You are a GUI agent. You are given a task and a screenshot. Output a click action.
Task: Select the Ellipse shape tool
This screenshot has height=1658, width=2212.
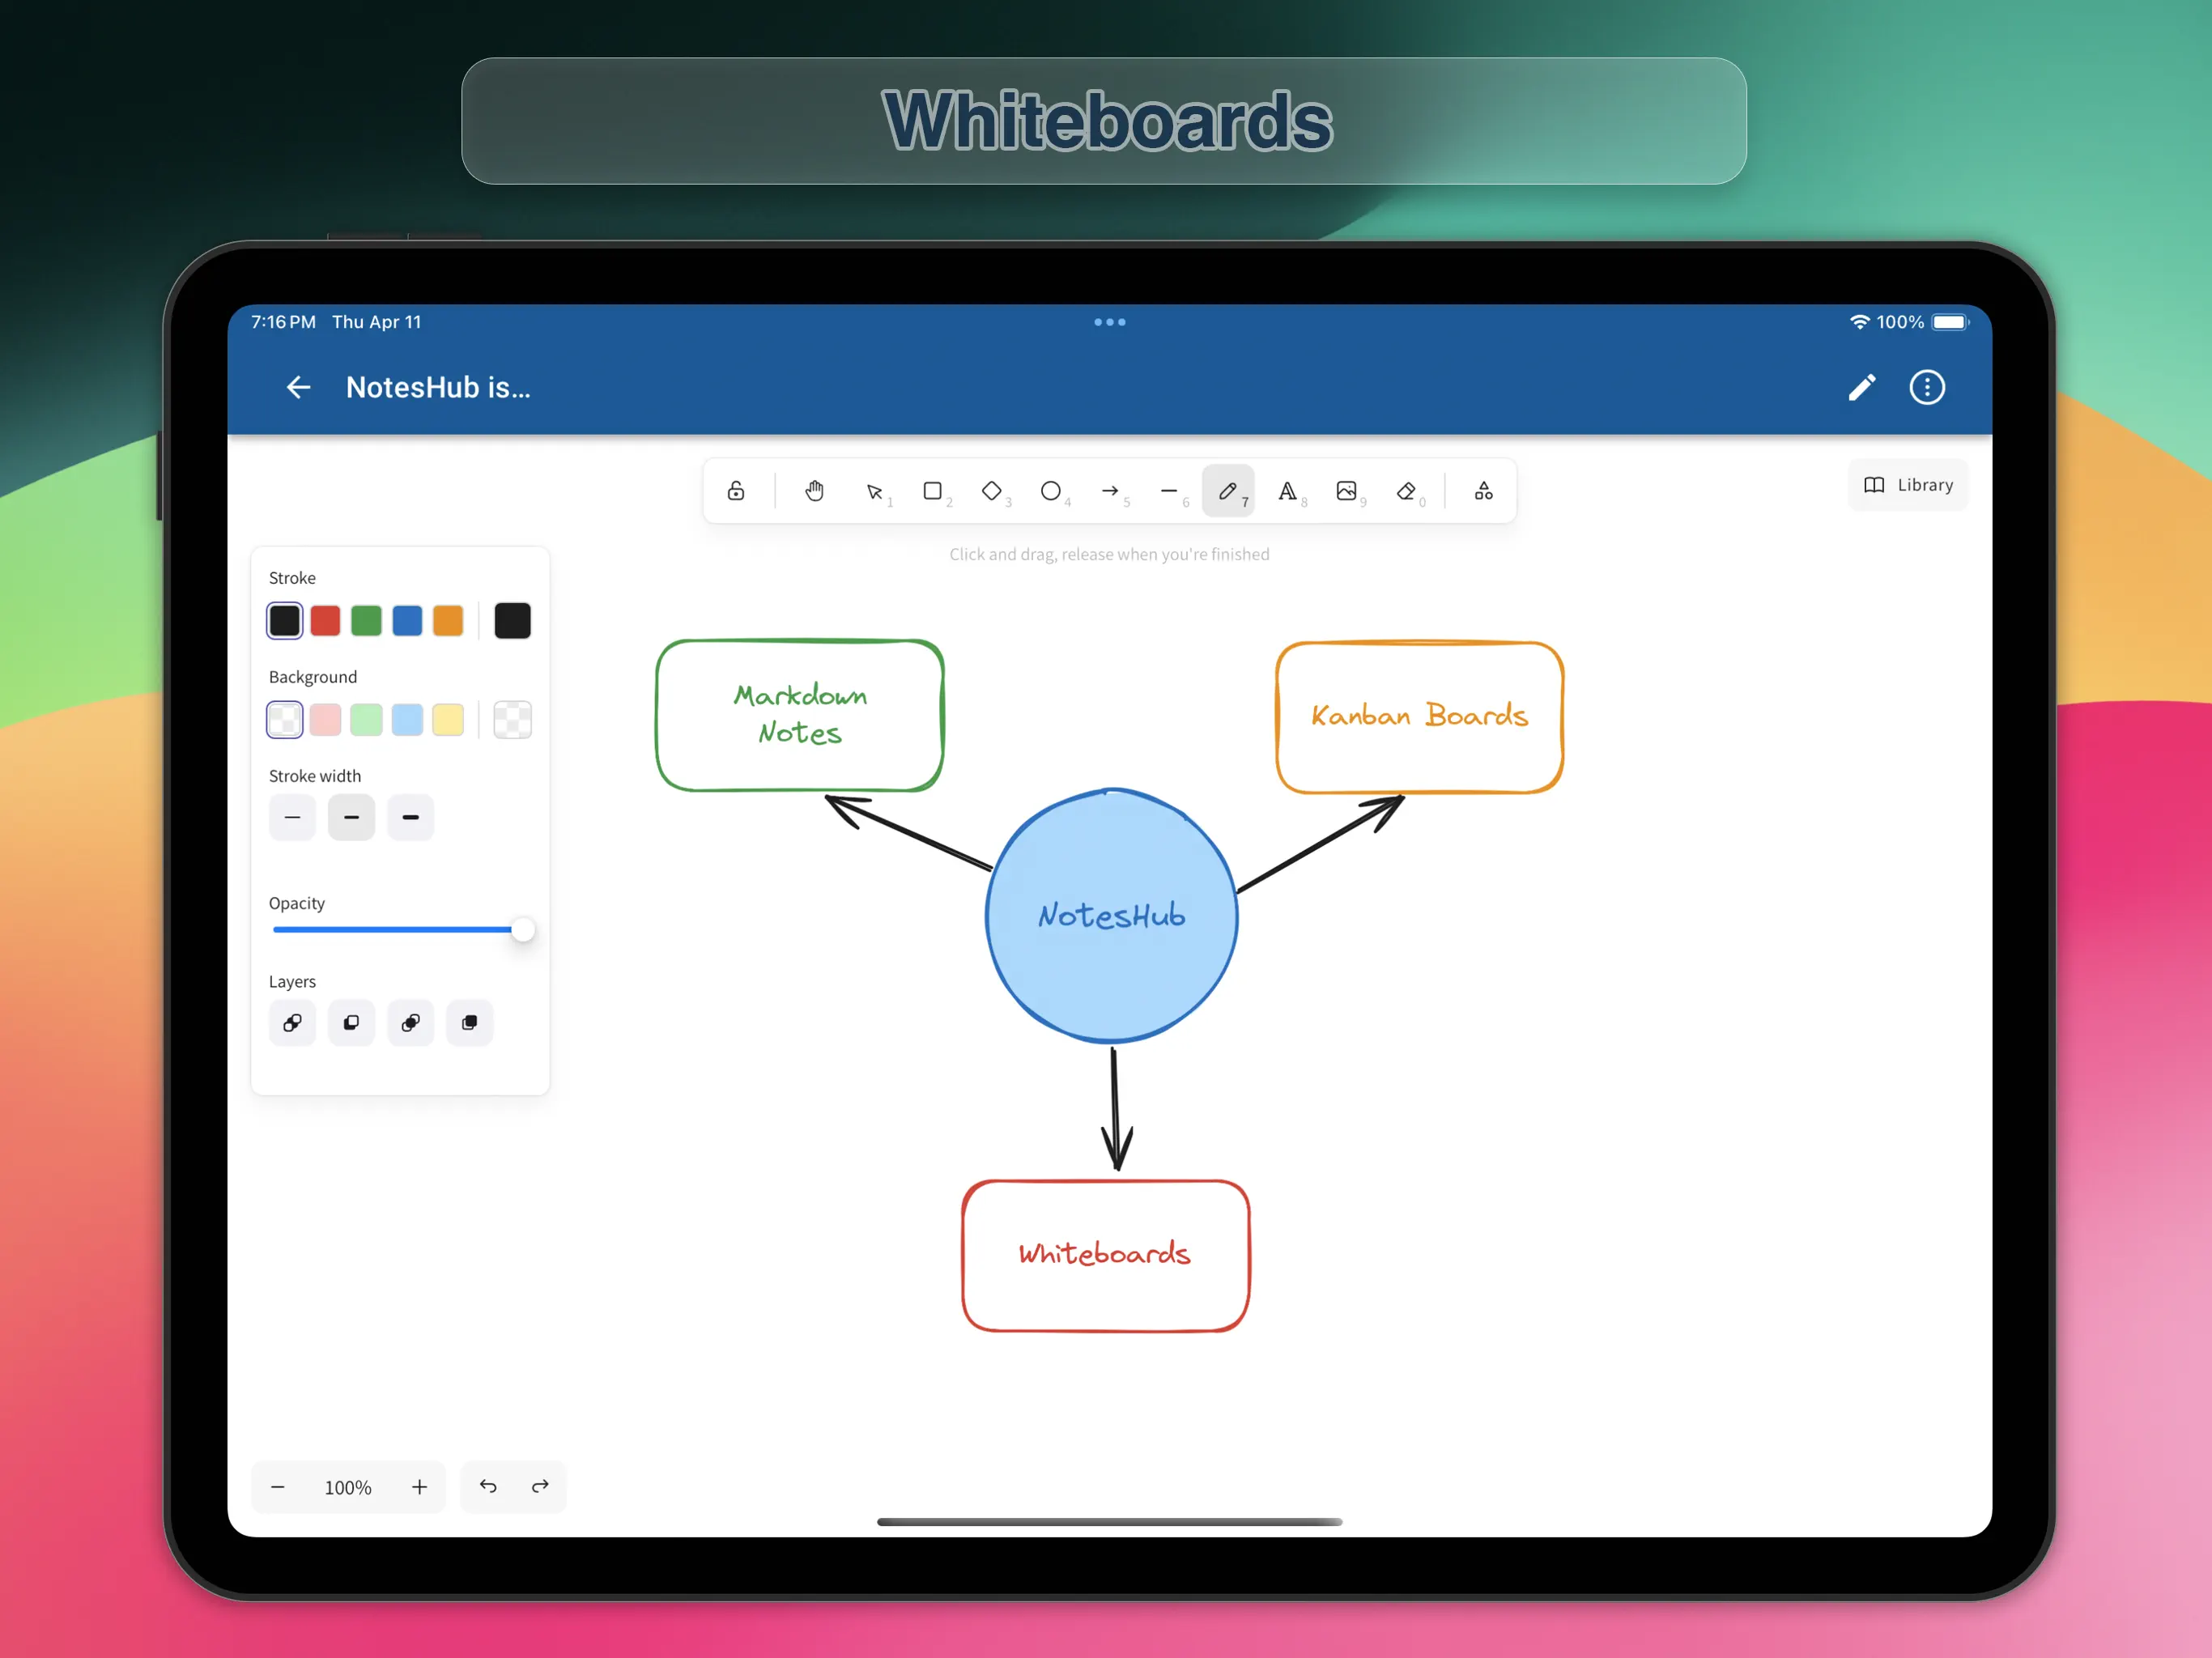1050,491
